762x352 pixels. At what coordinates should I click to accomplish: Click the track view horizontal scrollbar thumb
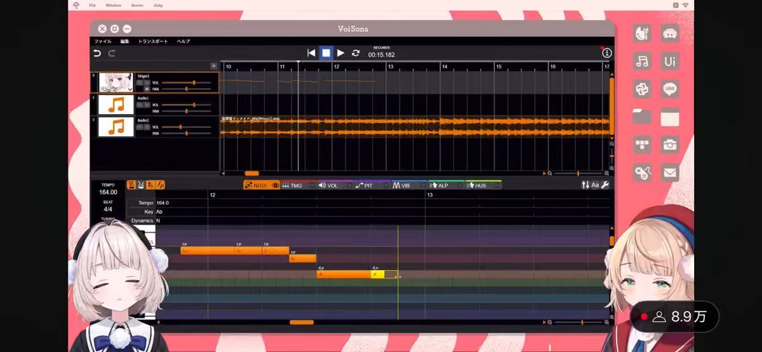click(252, 173)
